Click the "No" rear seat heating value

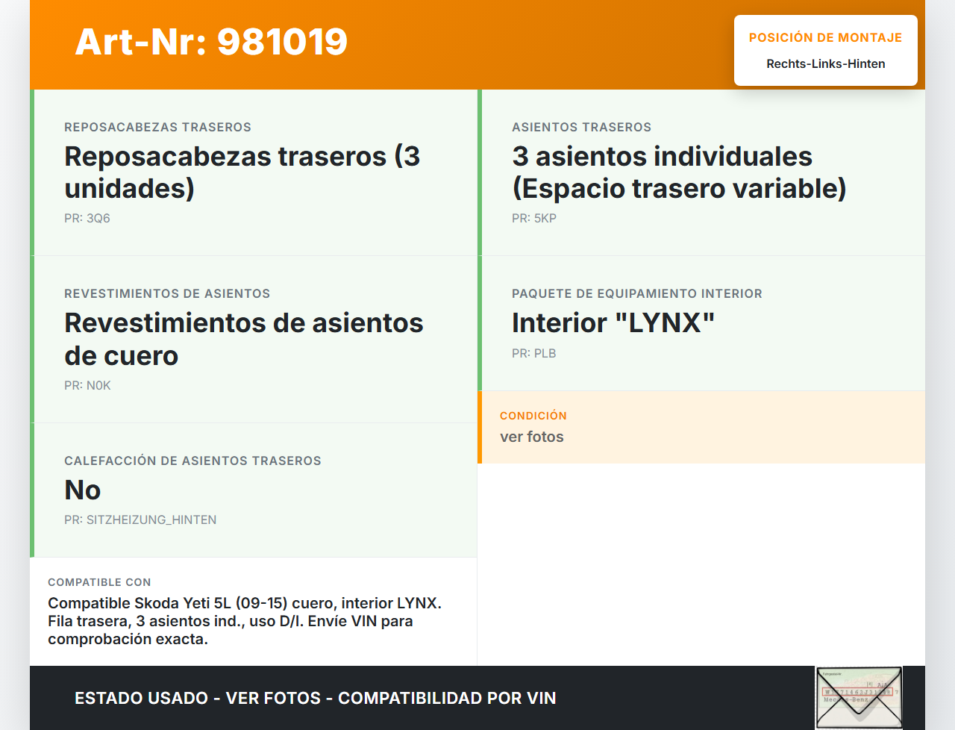[83, 490]
